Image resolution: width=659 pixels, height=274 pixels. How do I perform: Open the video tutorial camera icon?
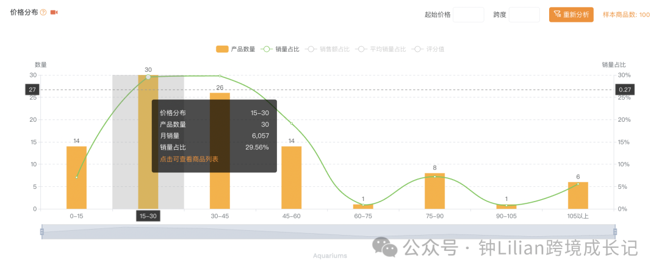pos(54,13)
